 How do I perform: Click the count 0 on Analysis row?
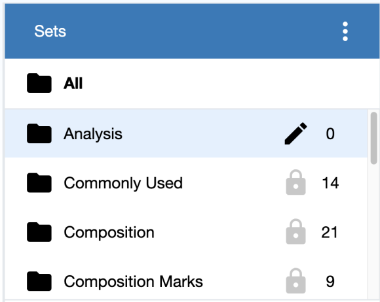pos(330,133)
